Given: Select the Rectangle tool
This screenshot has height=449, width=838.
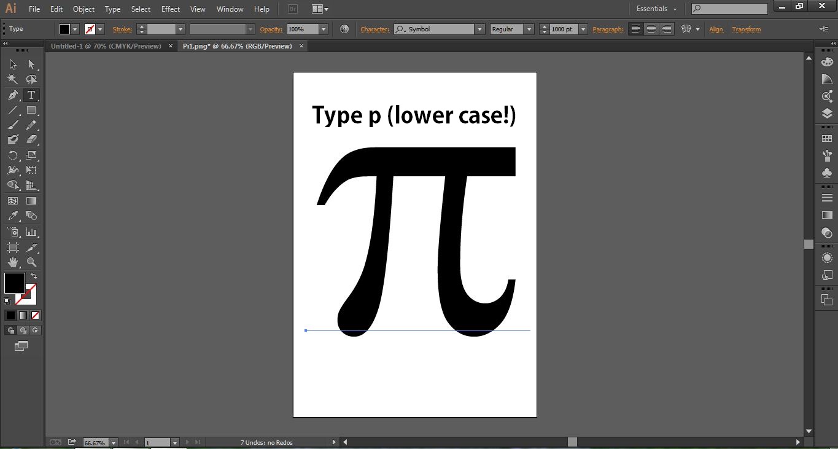Looking at the screenshot, I should (31, 111).
